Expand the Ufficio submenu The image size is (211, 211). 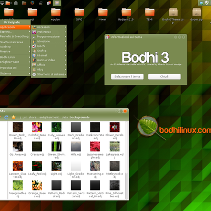tap(49, 65)
